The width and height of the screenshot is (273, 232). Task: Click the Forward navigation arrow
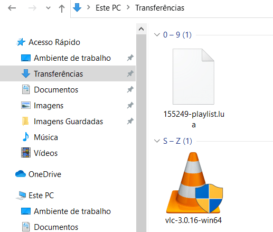click(32, 8)
